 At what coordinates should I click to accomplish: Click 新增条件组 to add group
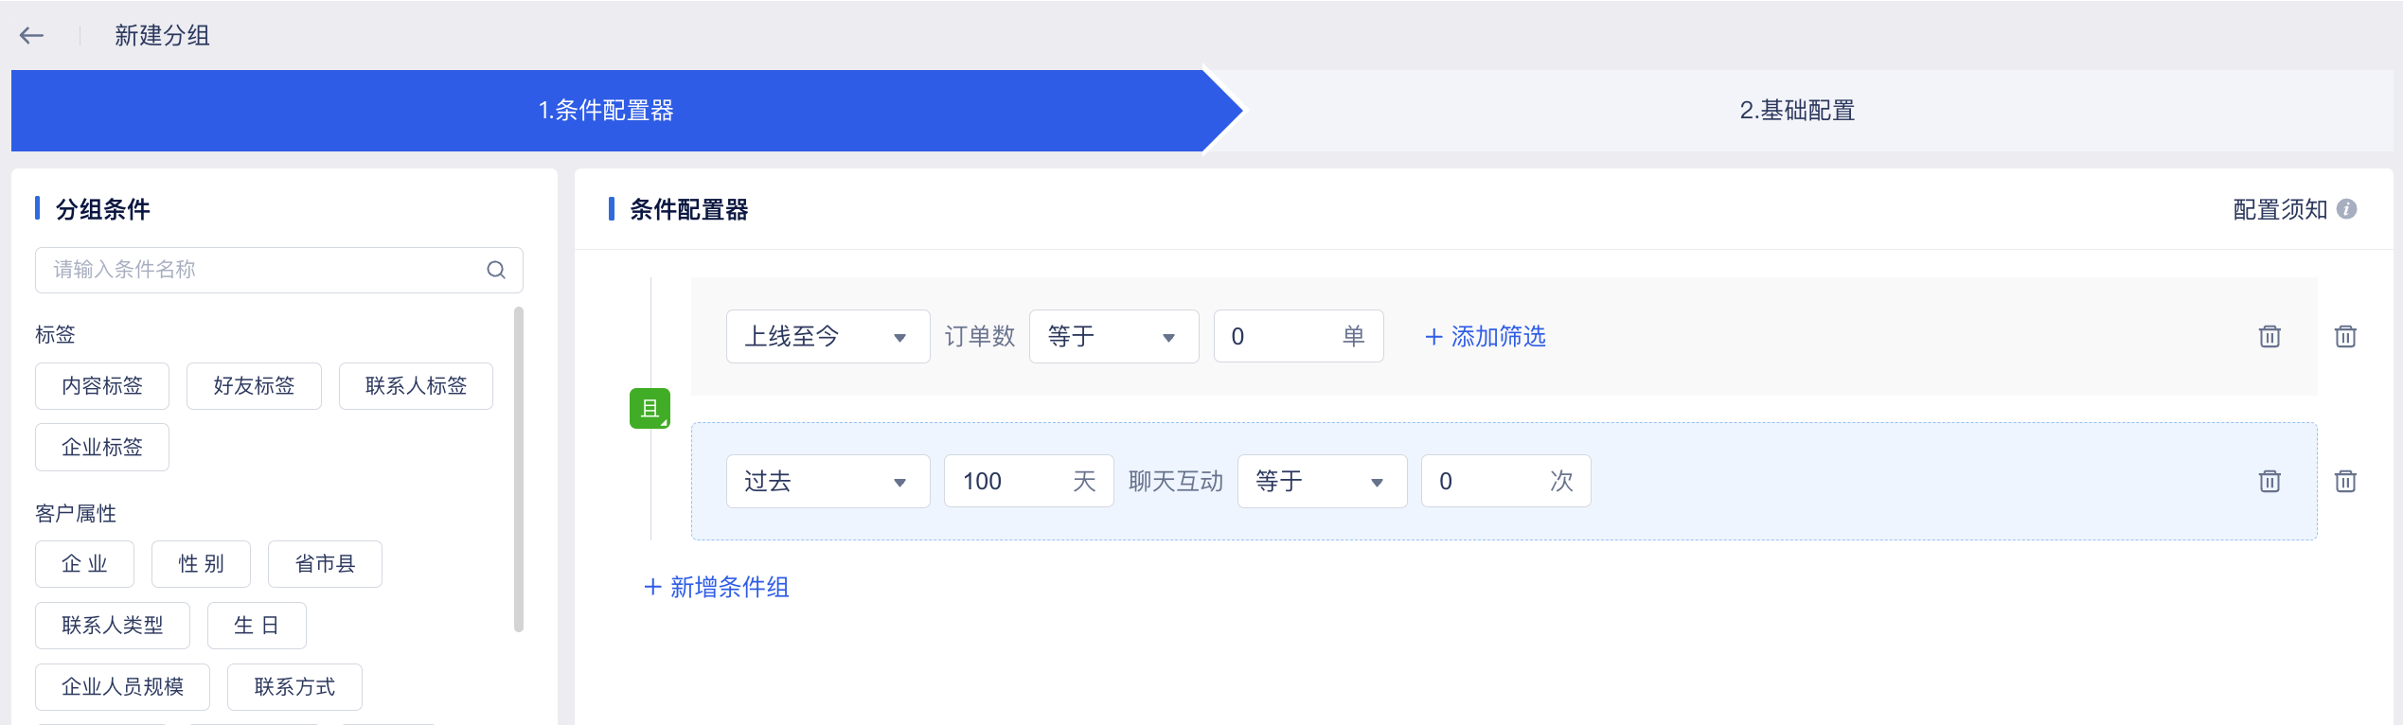(717, 588)
